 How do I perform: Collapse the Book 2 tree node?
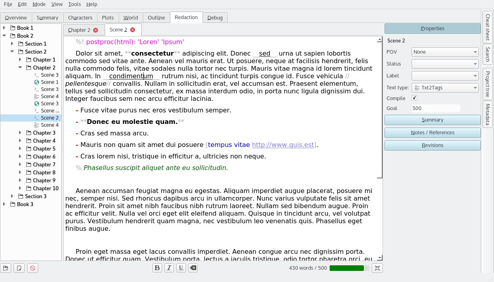pos(4,36)
